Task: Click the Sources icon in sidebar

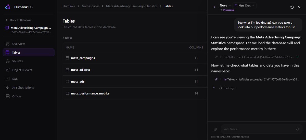Action: tap(8, 61)
